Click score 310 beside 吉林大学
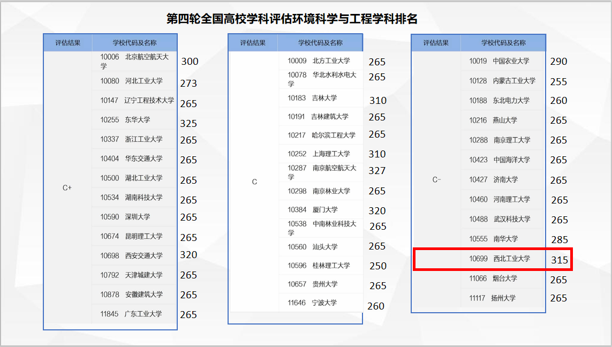612x347 pixels. [378, 101]
